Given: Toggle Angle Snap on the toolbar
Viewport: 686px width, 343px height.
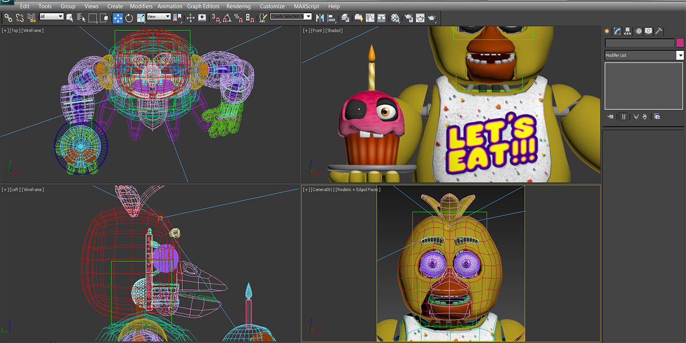Looking at the screenshot, I should coord(227,18).
